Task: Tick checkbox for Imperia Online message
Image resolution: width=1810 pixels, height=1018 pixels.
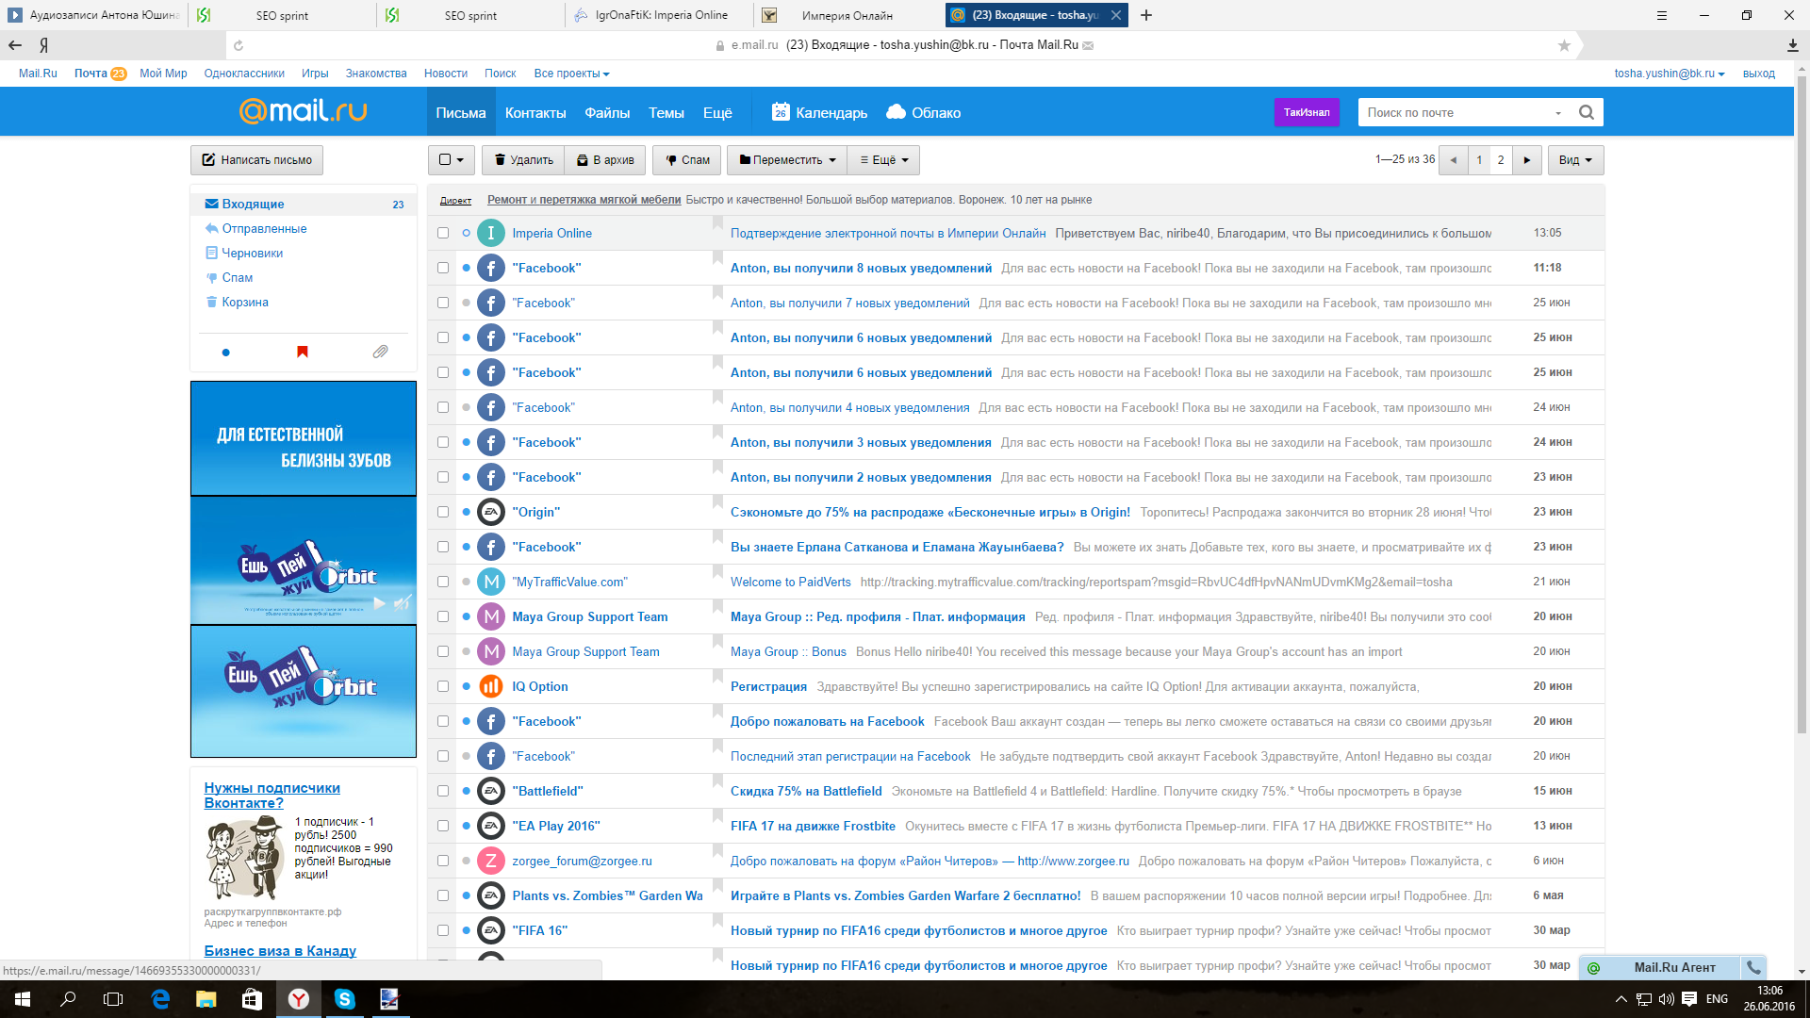Action: tap(443, 233)
